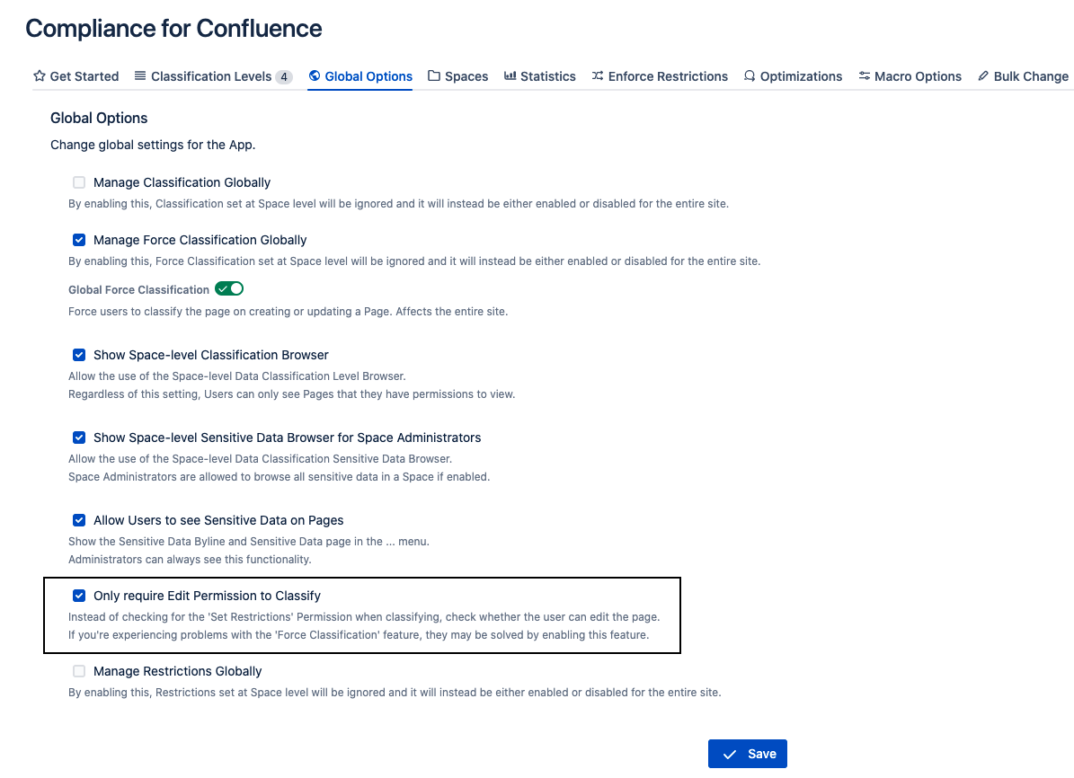Image resolution: width=1074 pixels, height=778 pixels.
Task: Click the pencil icon for Bulk Change
Action: coord(983,76)
